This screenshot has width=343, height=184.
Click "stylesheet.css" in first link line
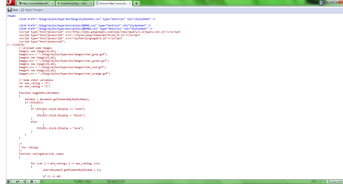(x=90, y=19)
